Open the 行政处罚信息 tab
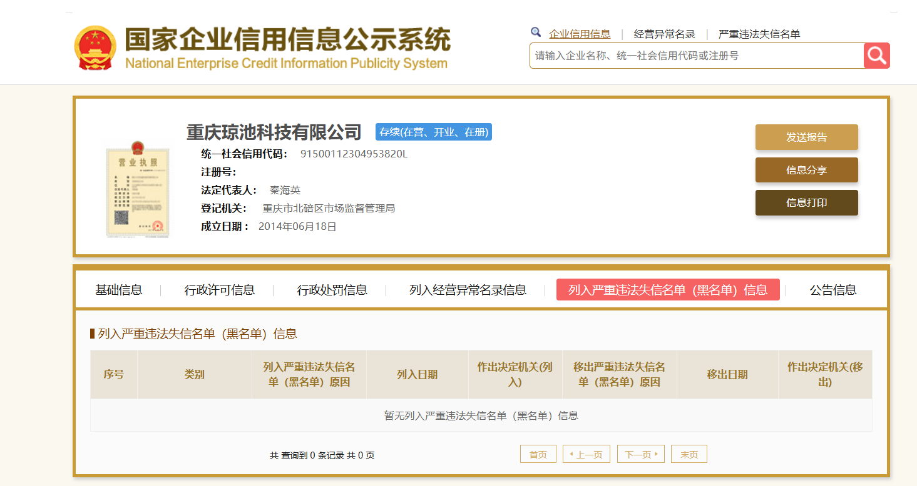917x486 pixels. tap(332, 290)
